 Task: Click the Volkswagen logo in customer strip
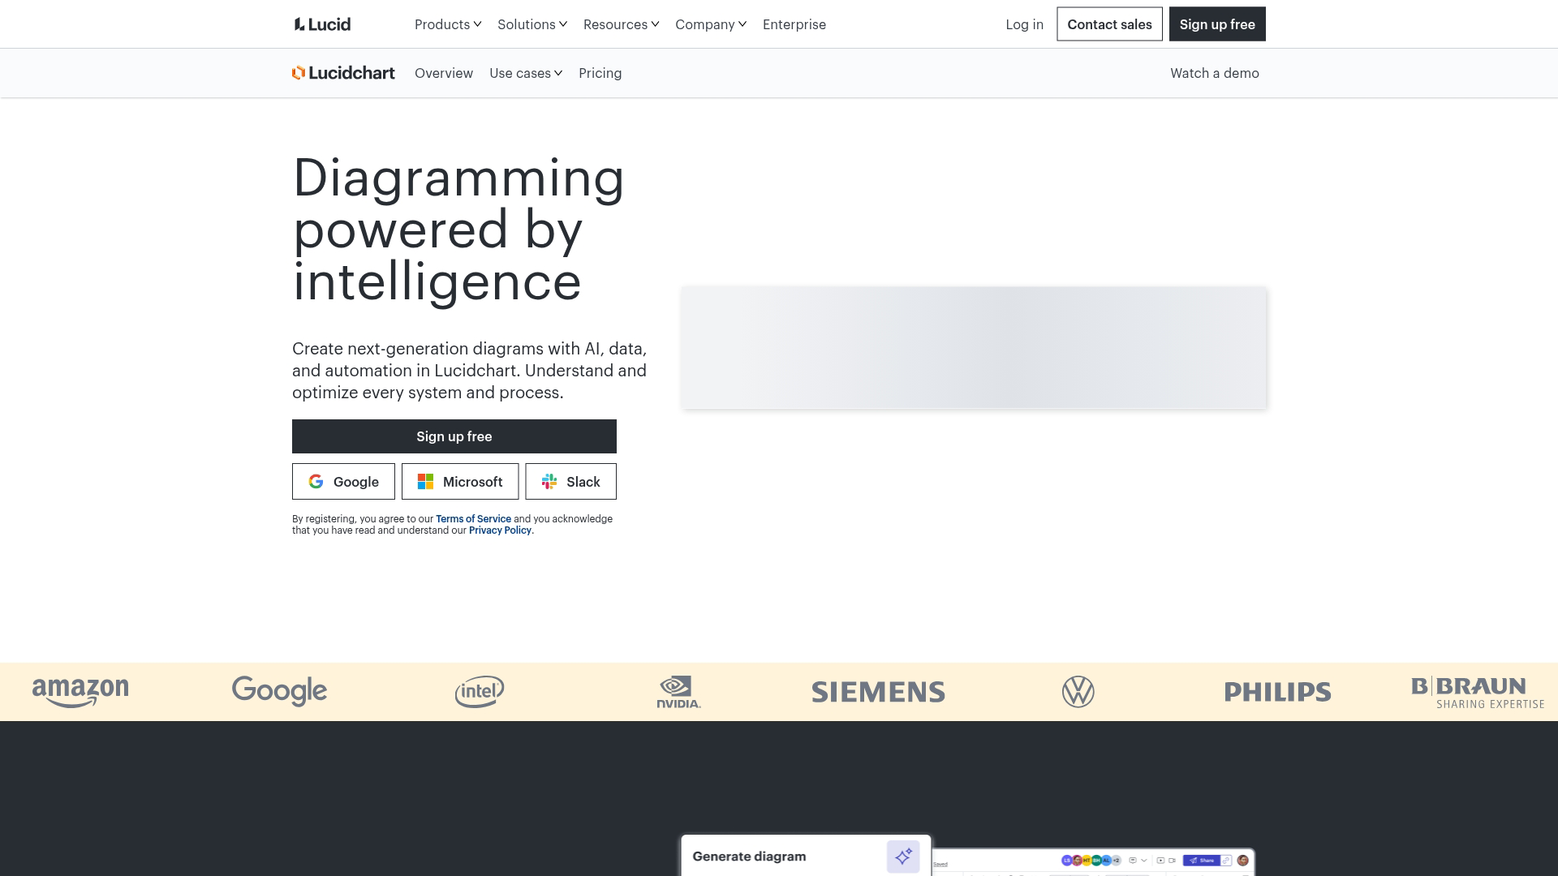tap(1078, 692)
